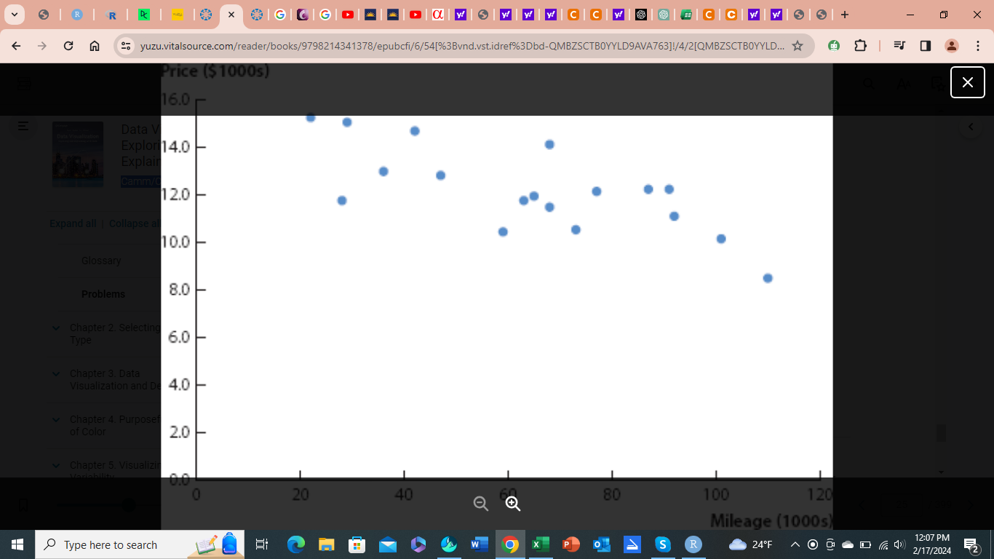994x559 pixels.
Task: Click the Collapse all link
Action: (x=135, y=223)
